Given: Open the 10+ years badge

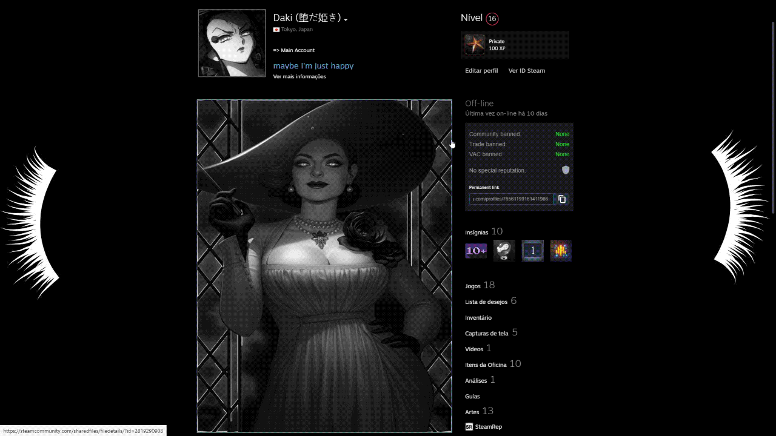Looking at the screenshot, I should click(x=476, y=251).
